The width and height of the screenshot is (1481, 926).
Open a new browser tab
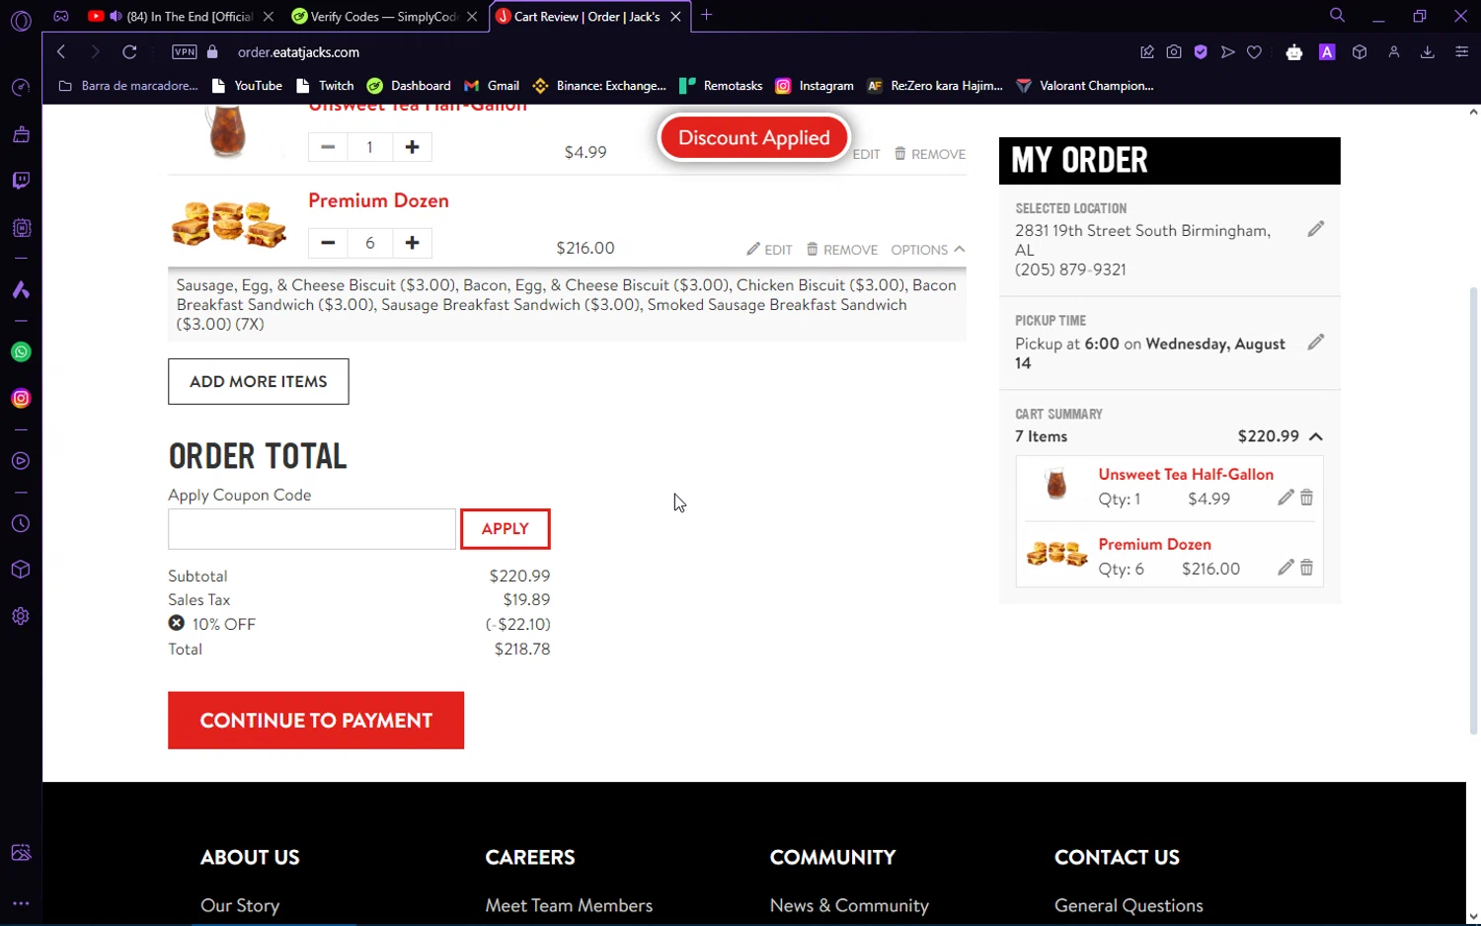click(x=706, y=16)
